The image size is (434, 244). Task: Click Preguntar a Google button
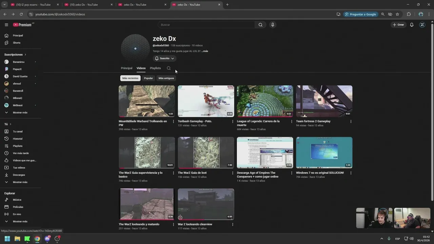(360, 14)
